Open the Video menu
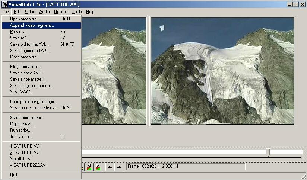307x180 pixels. [30, 12]
